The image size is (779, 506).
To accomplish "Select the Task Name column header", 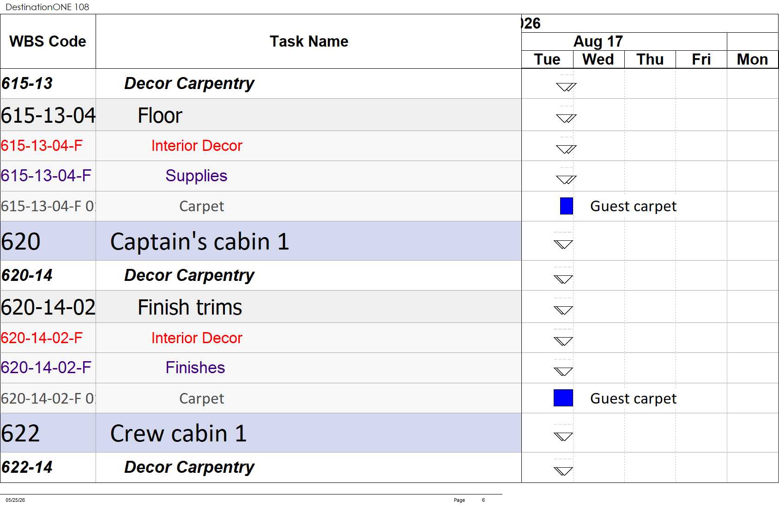I will 308,42.
